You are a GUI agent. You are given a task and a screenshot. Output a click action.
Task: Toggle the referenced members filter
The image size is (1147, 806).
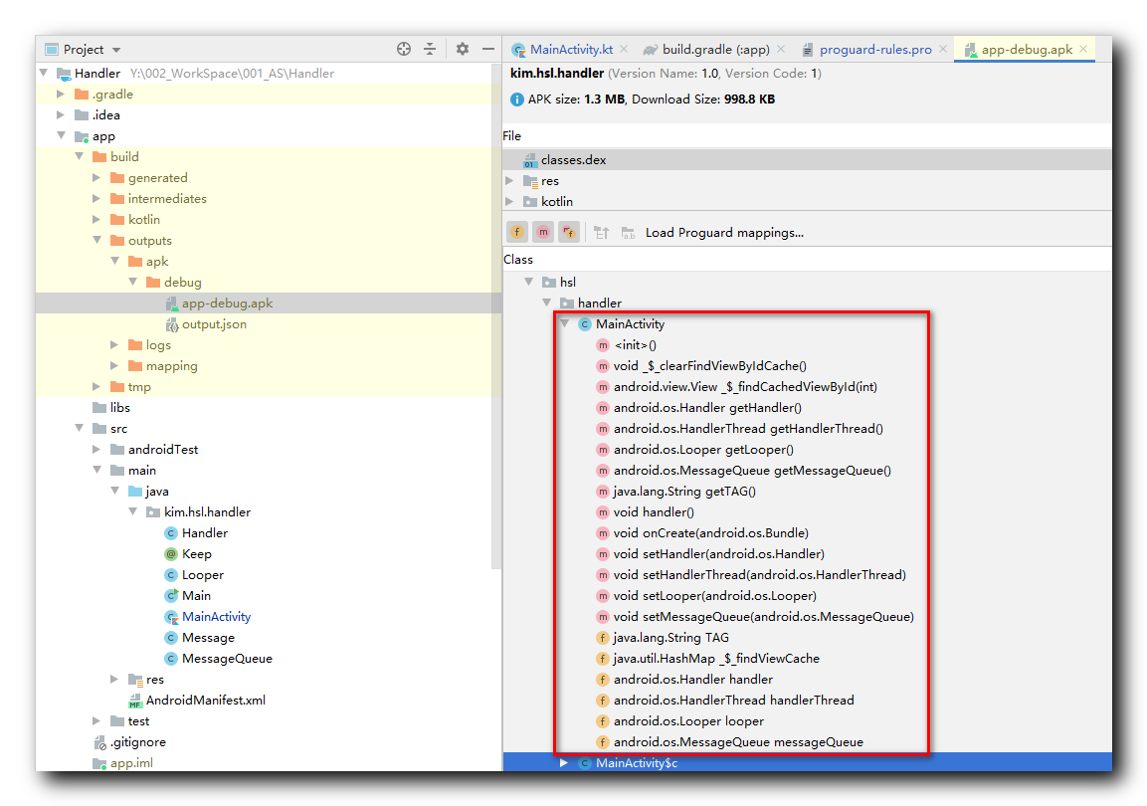(x=569, y=232)
